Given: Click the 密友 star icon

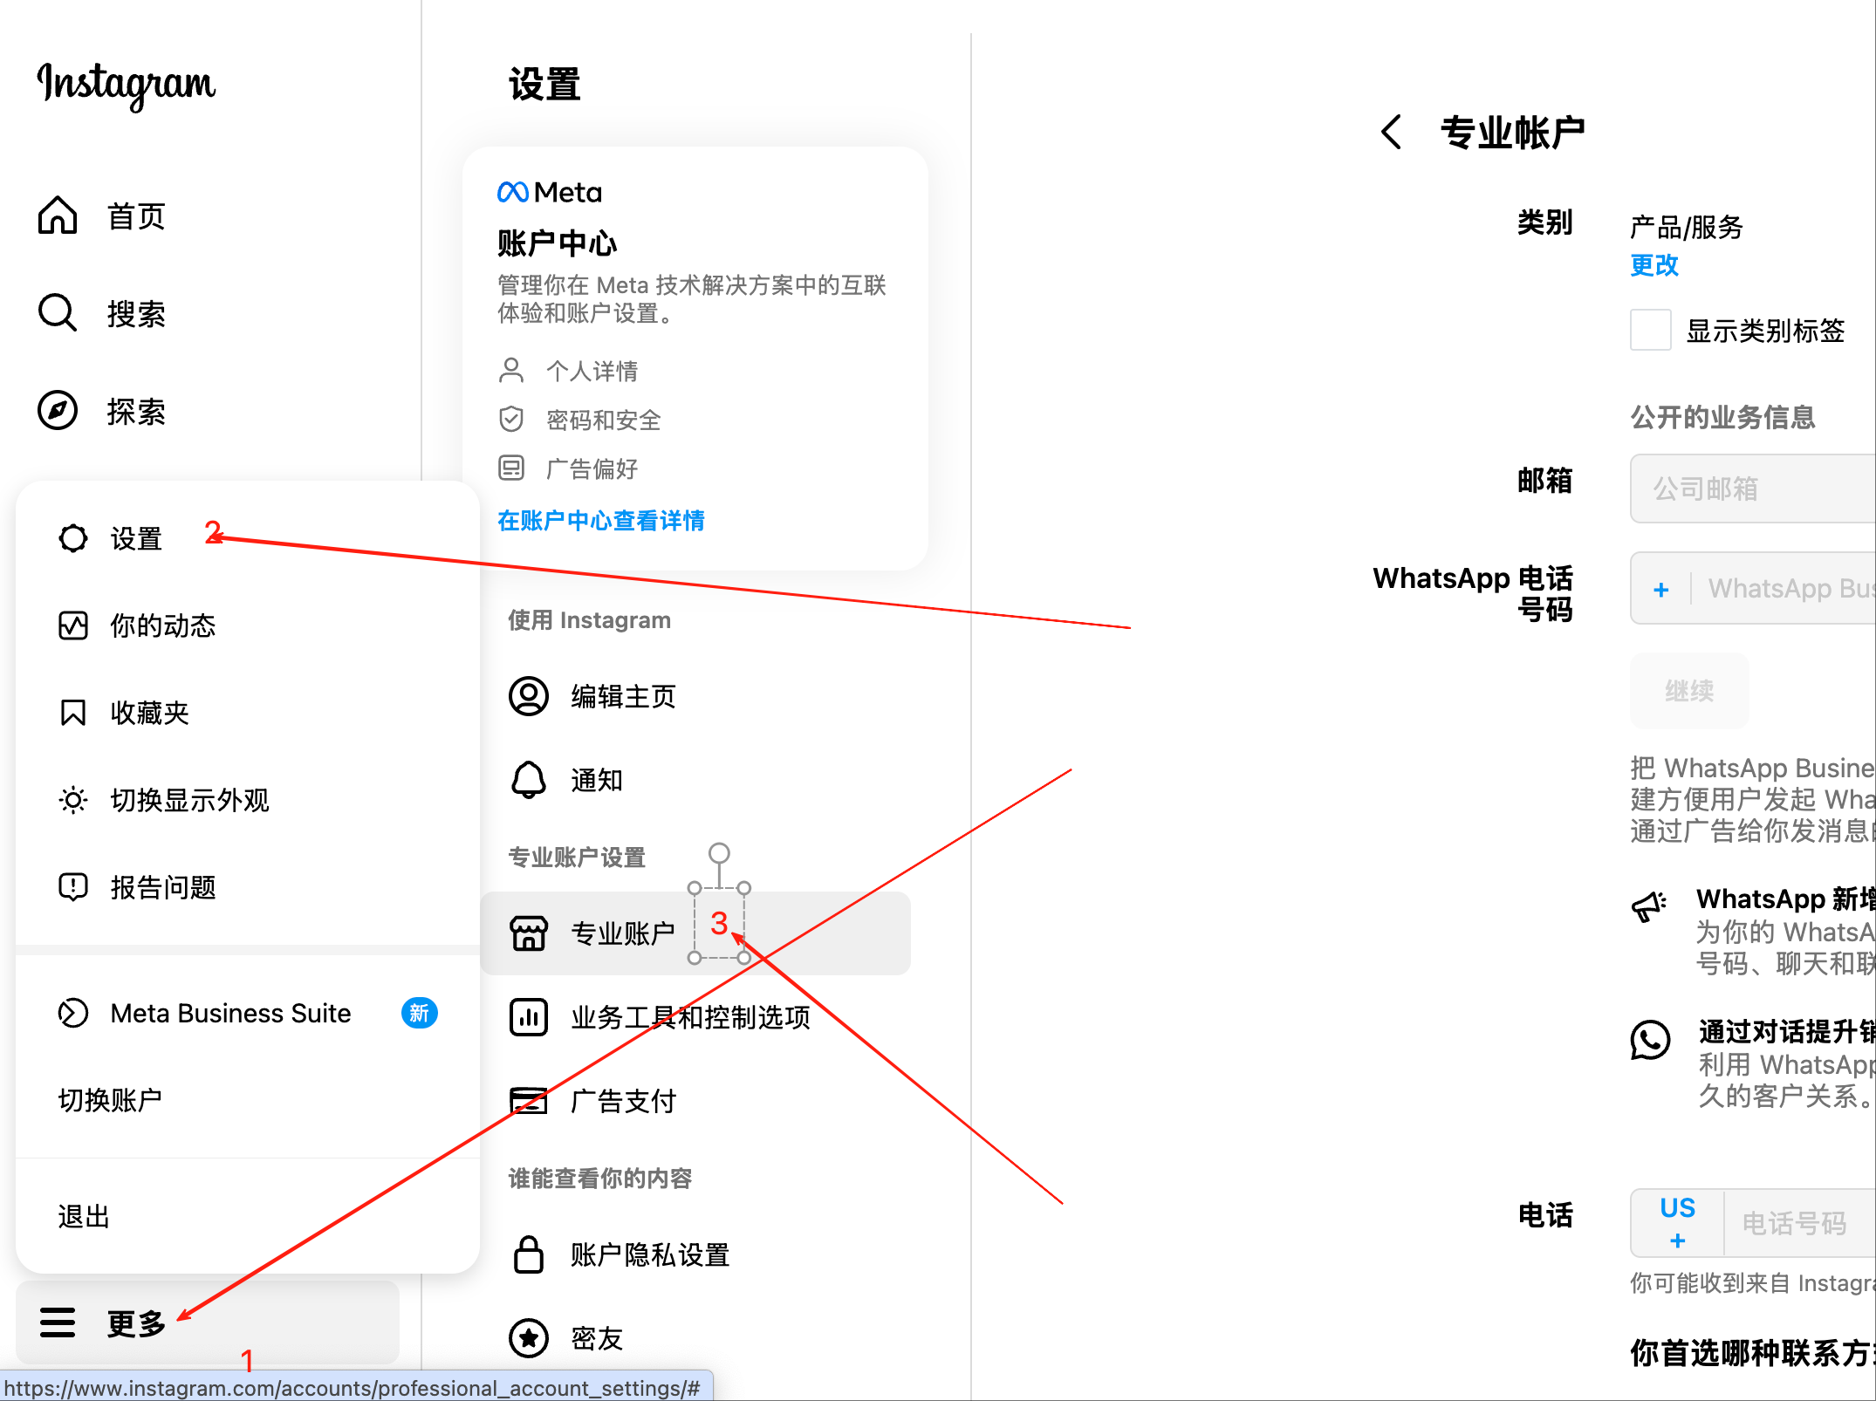Looking at the screenshot, I should pyautogui.click(x=529, y=1338).
